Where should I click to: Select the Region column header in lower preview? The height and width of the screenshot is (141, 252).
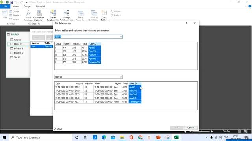pos(117,83)
